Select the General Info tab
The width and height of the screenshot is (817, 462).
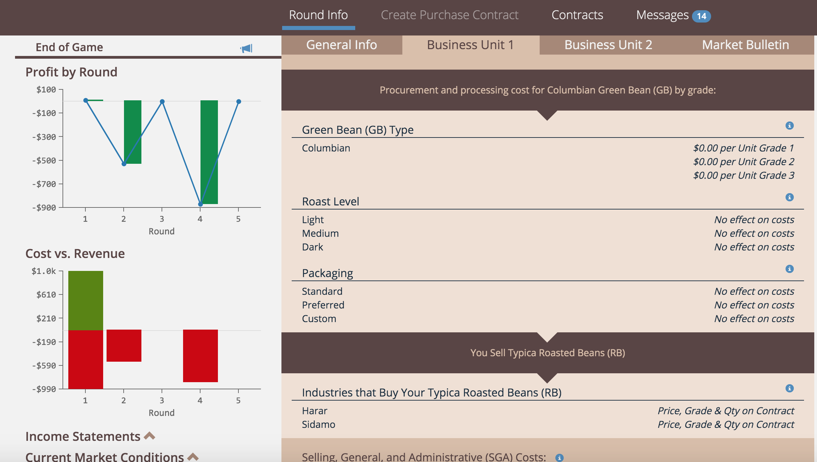(342, 44)
